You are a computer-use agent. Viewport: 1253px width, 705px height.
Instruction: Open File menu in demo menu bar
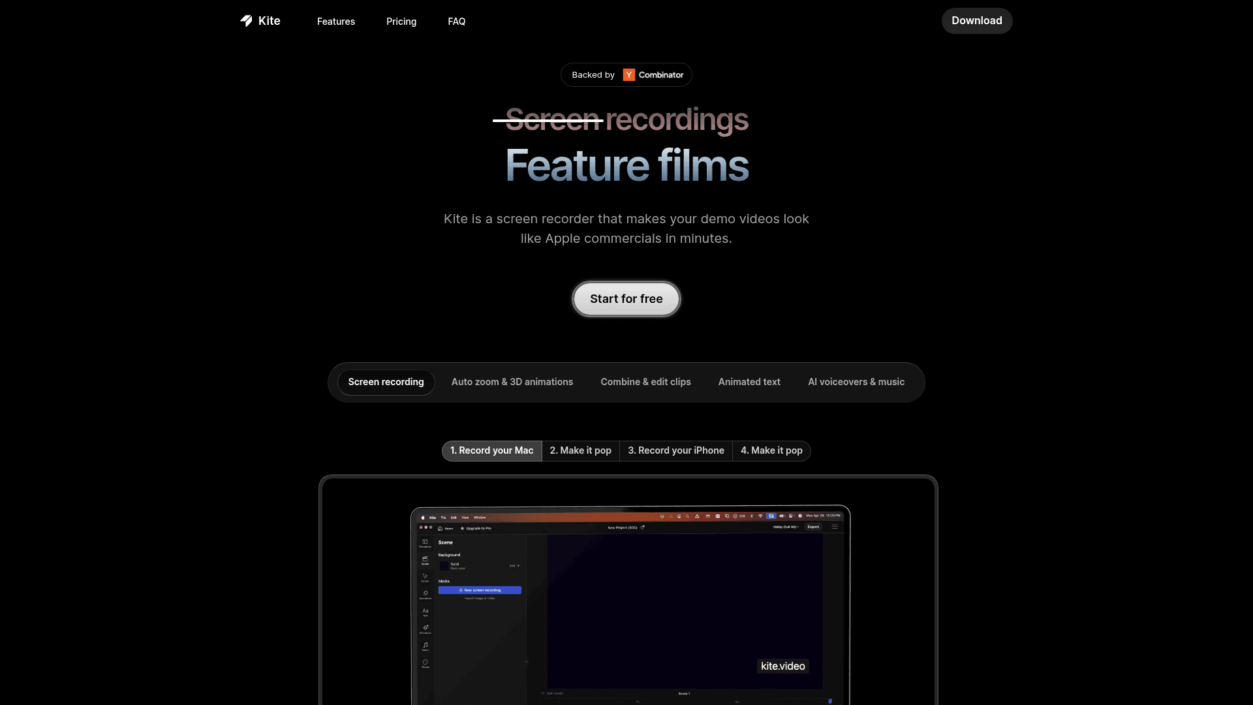tap(443, 518)
